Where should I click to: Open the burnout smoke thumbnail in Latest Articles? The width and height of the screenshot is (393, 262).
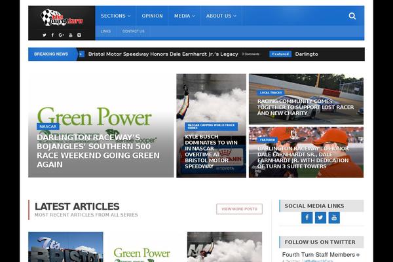pos(225,247)
